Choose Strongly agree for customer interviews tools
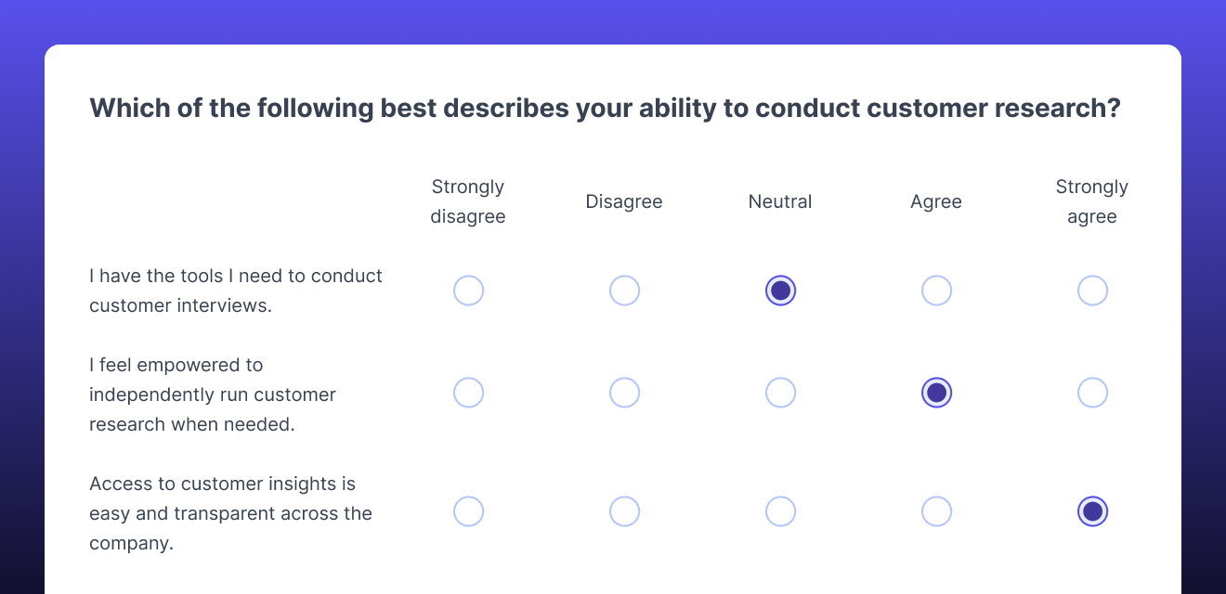The width and height of the screenshot is (1226, 594). tap(1092, 291)
